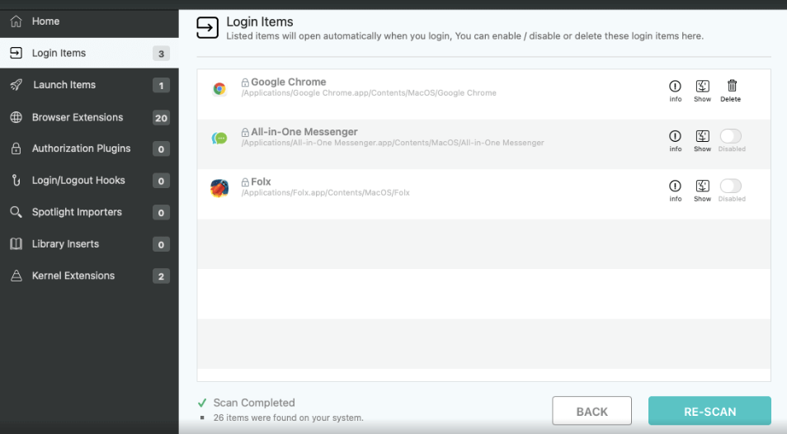Show Google Chrome in Finder
787x434 pixels.
click(702, 86)
